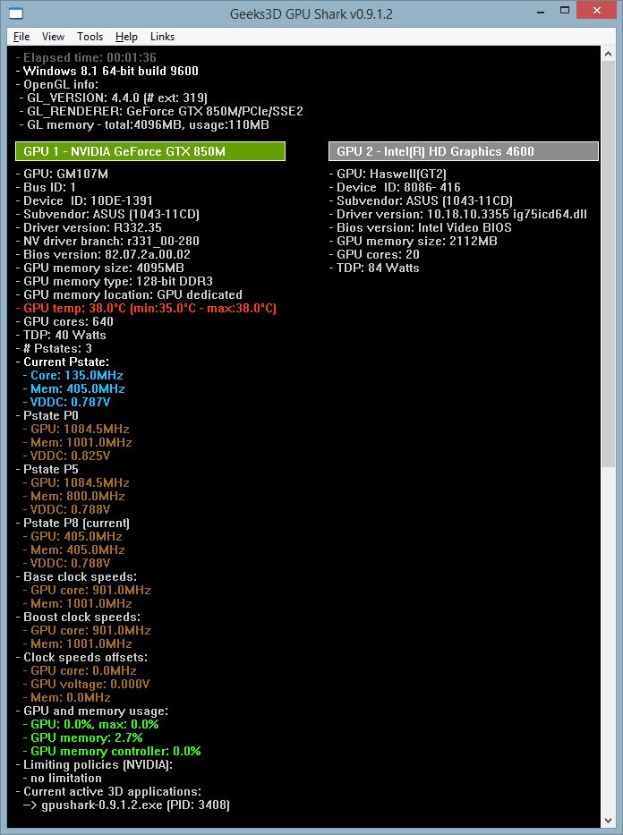Click the 'Driver version: R332.35' line

(x=89, y=228)
